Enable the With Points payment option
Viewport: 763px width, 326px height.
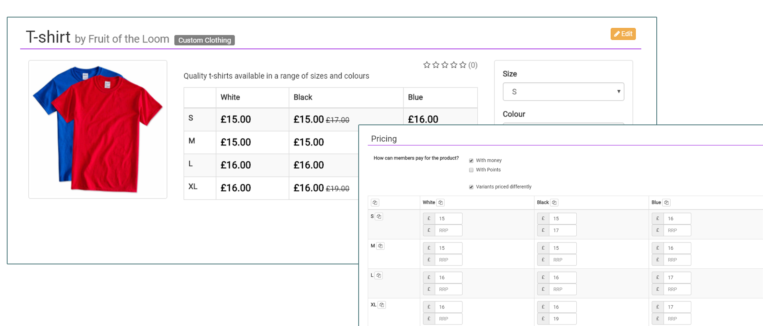[471, 170]
